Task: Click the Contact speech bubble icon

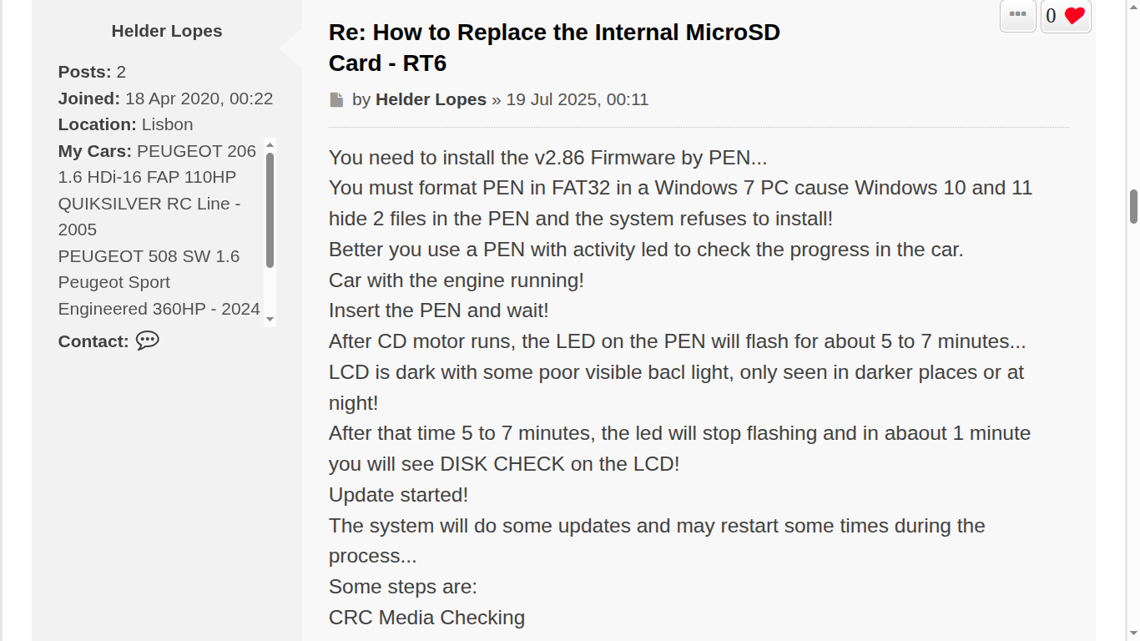Action: tap(148, 341)
